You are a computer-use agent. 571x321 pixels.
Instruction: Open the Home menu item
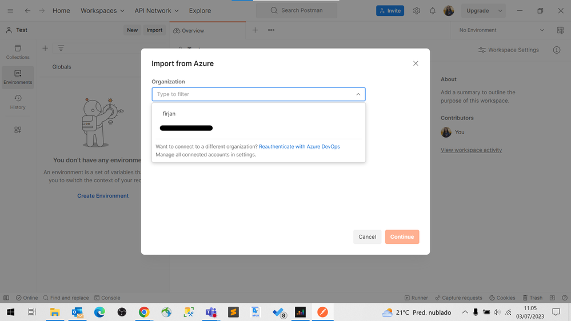pos(61,10)
